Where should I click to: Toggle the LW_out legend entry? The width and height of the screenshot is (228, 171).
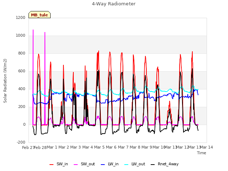(135, 164)
